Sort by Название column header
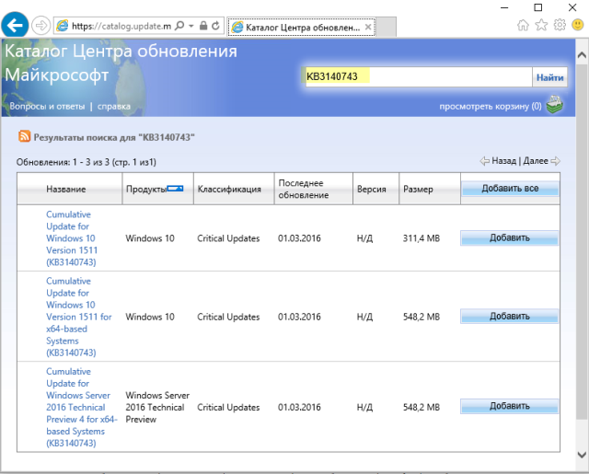The image size is (589, 474). 65,189
